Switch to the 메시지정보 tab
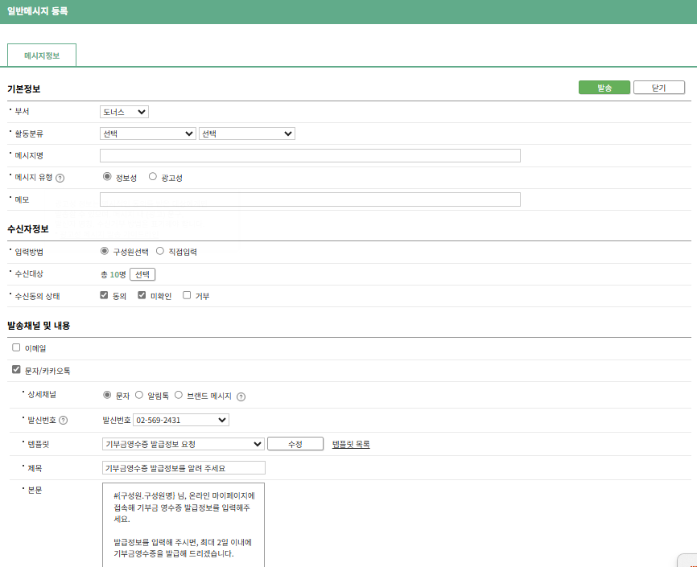 coord(42,55)
